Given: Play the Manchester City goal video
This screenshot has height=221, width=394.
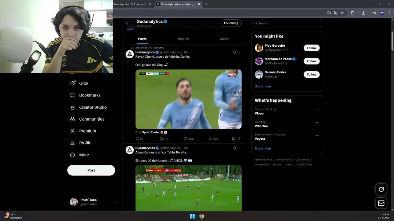Looking at the screenshot, I should 188,99.
